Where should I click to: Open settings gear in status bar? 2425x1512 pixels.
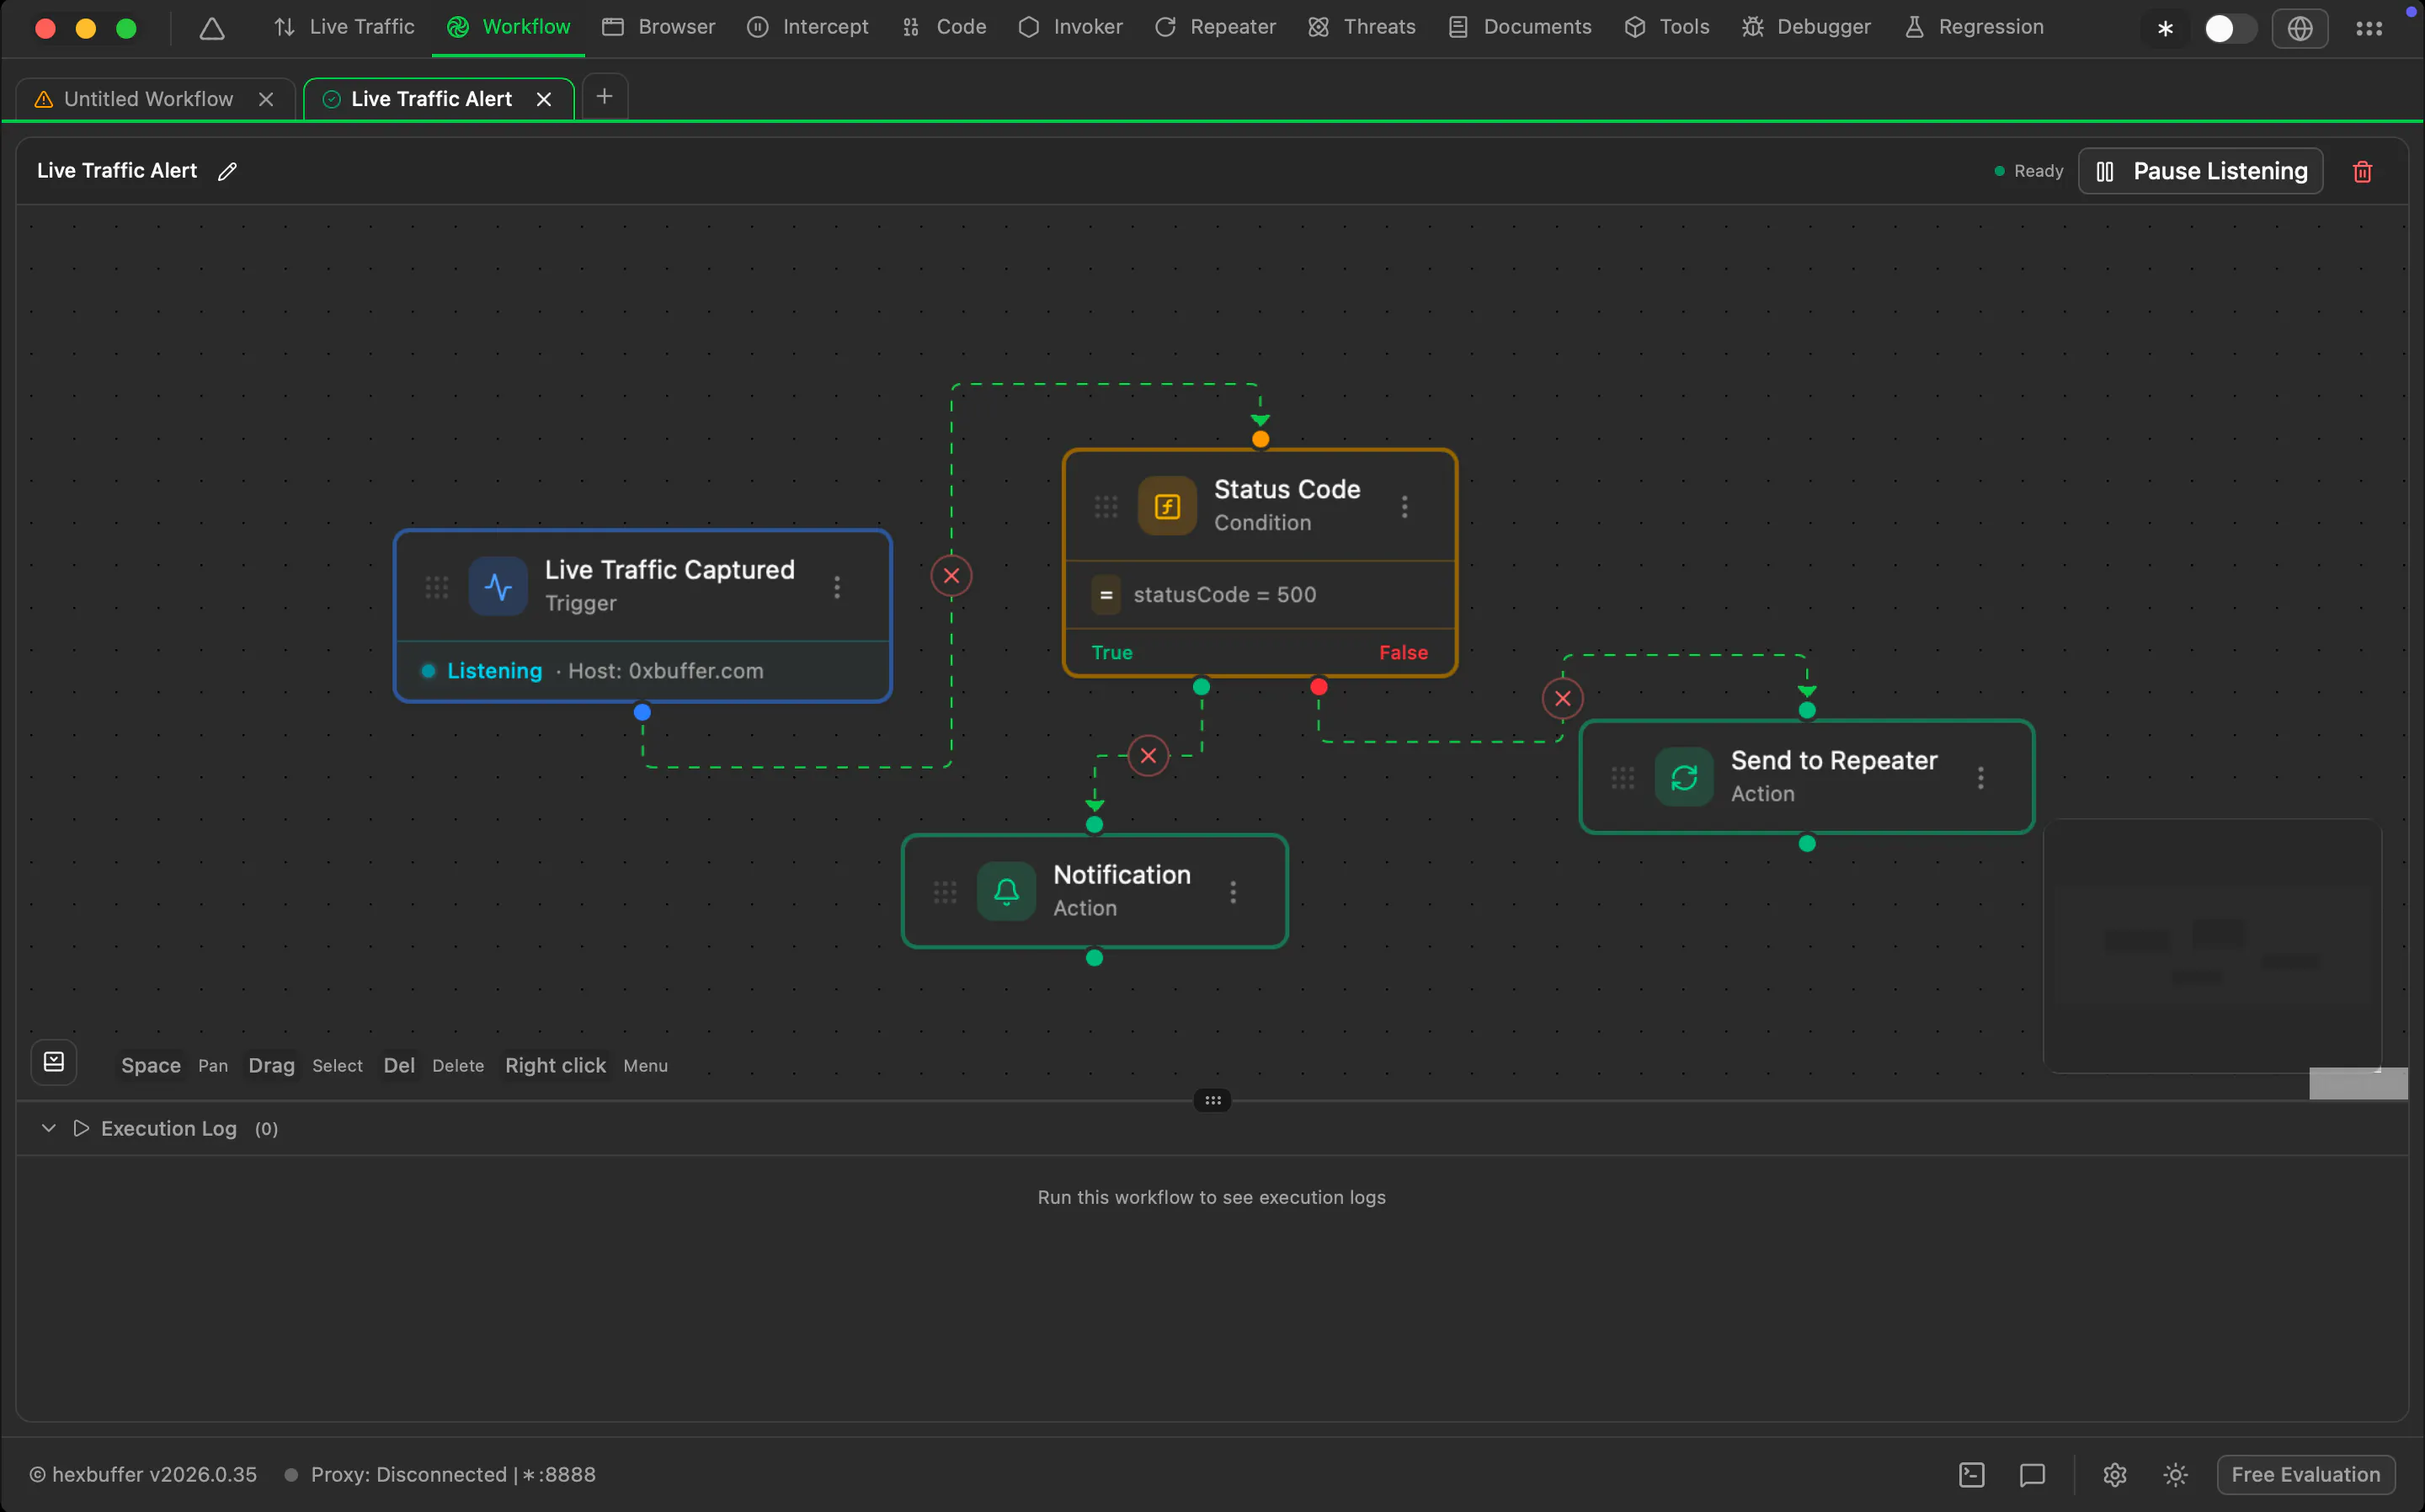click(x=2114, y=1475)
